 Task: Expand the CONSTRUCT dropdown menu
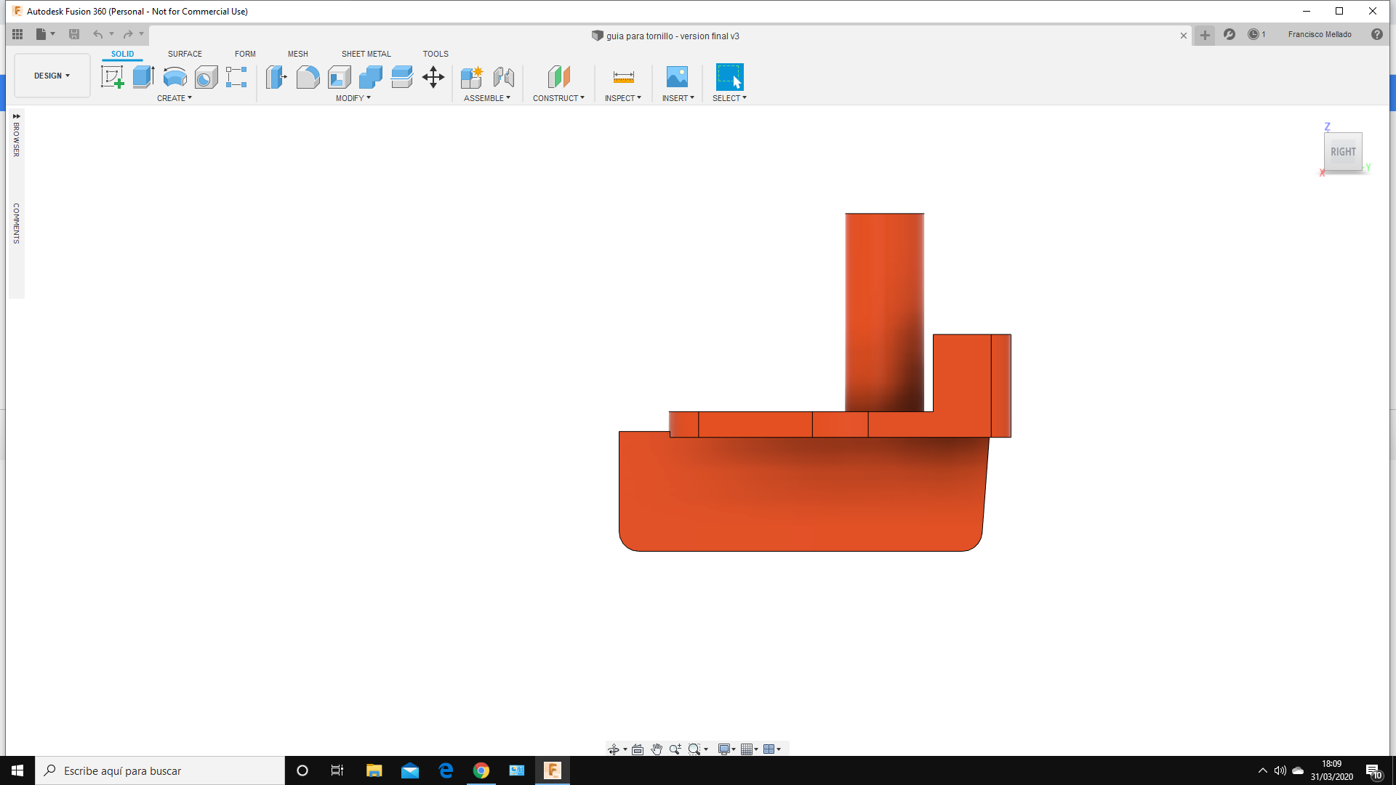pos(558,98)
